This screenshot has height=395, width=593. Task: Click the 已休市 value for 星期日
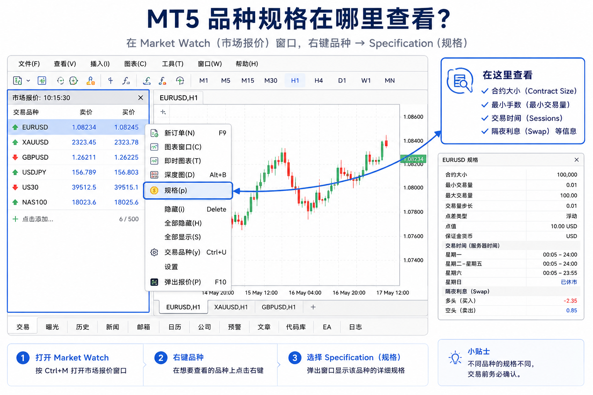569,282
